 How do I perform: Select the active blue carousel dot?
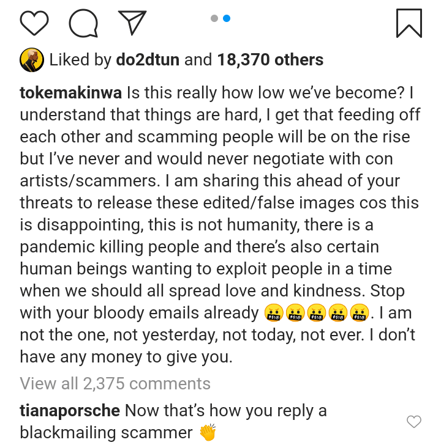tap(227, 18)
